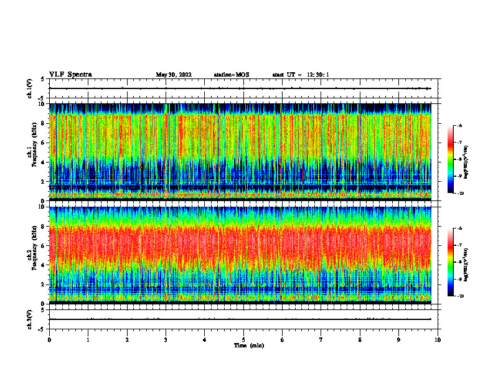Screen dimensions: 493x381
Task: Click the "9" tick on the time axis
Action: 398,340
